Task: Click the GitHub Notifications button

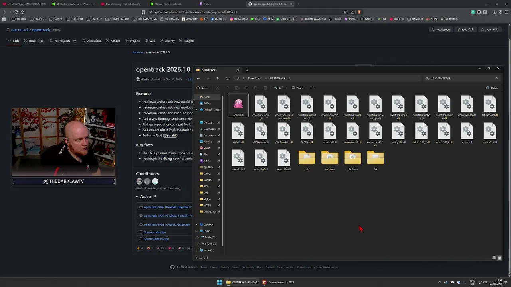Action: (441, 29)
